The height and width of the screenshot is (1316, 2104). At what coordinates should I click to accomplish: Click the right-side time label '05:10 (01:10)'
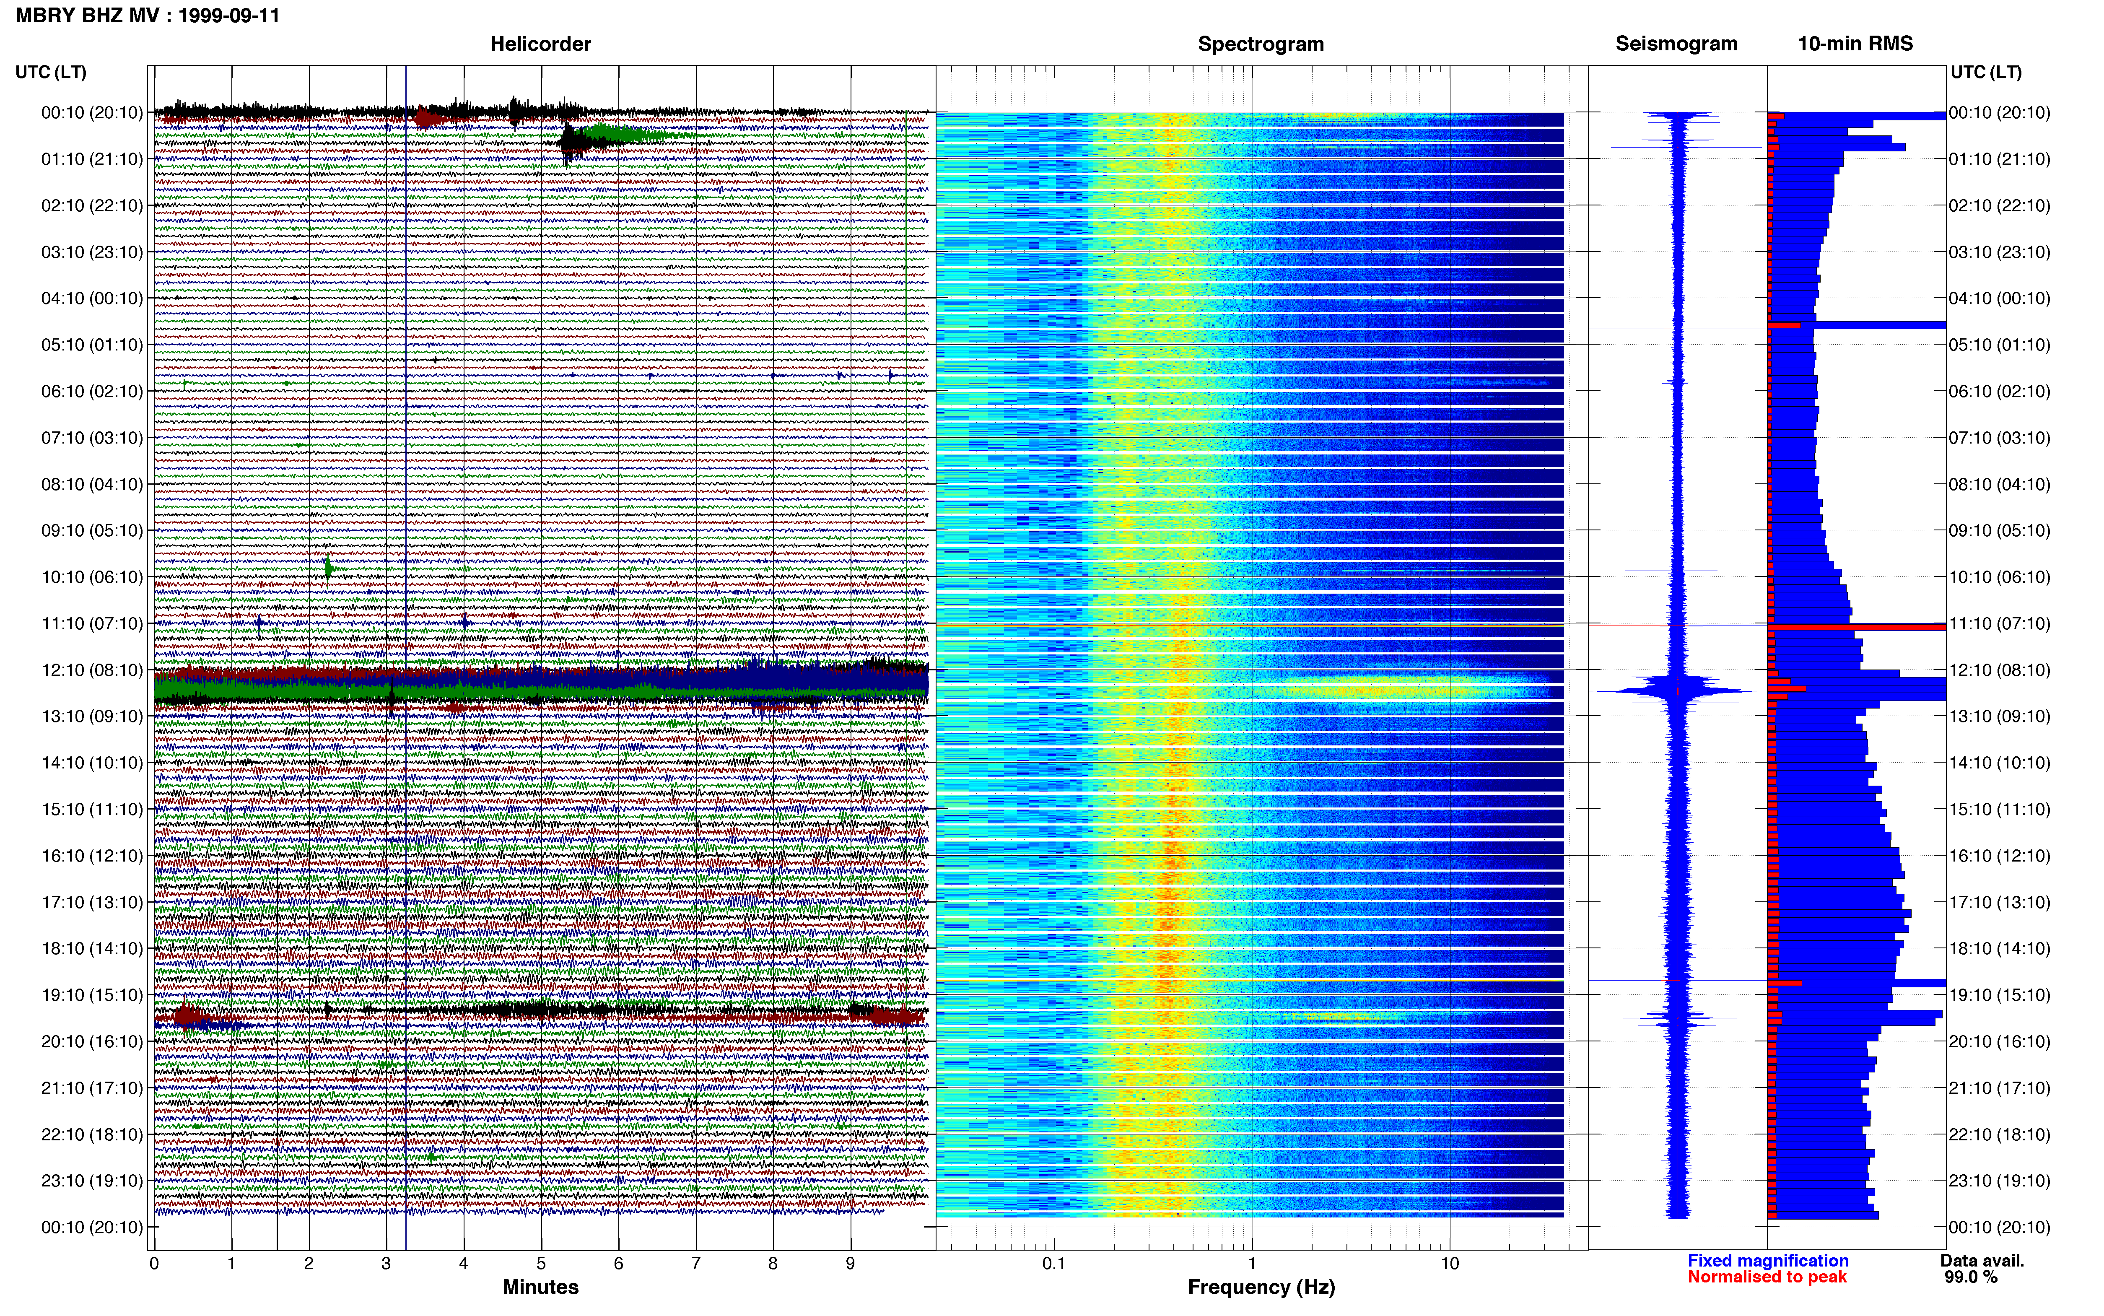(x=2000, y=345)
